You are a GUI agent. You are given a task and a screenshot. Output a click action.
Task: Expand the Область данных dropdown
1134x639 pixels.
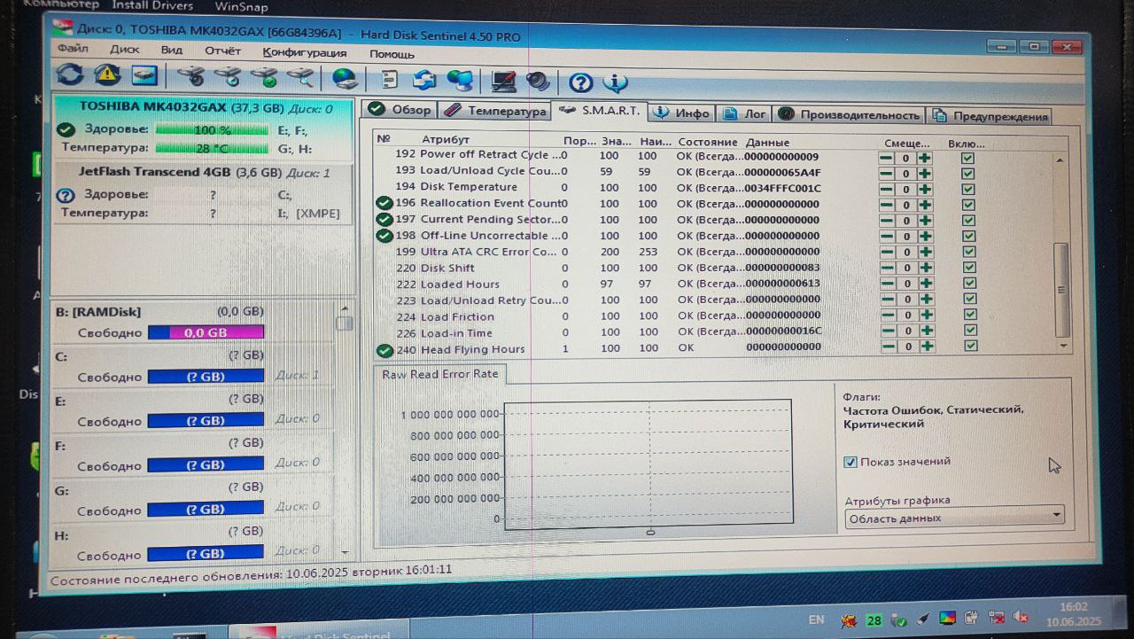(x=954, y=518)
